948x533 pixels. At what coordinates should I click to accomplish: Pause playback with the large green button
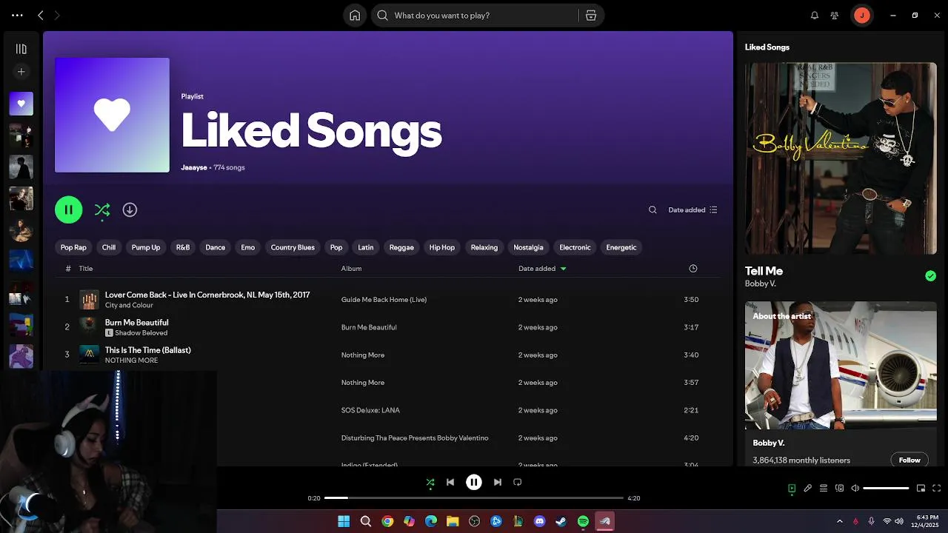click(68, 209)
